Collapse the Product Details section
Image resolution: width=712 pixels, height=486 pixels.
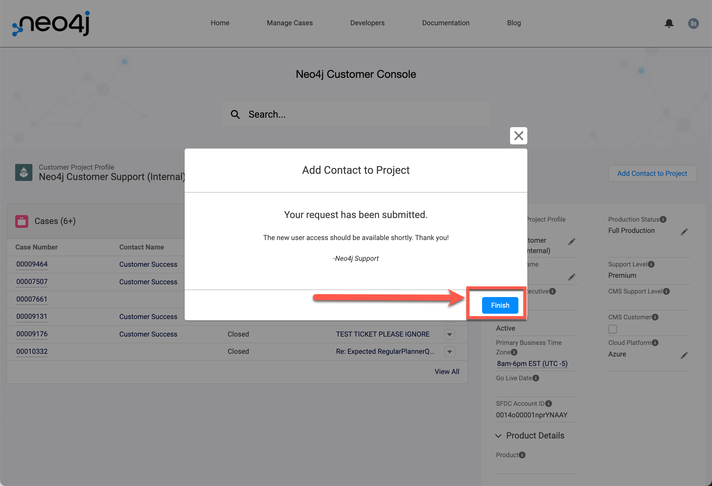[498, 436]
